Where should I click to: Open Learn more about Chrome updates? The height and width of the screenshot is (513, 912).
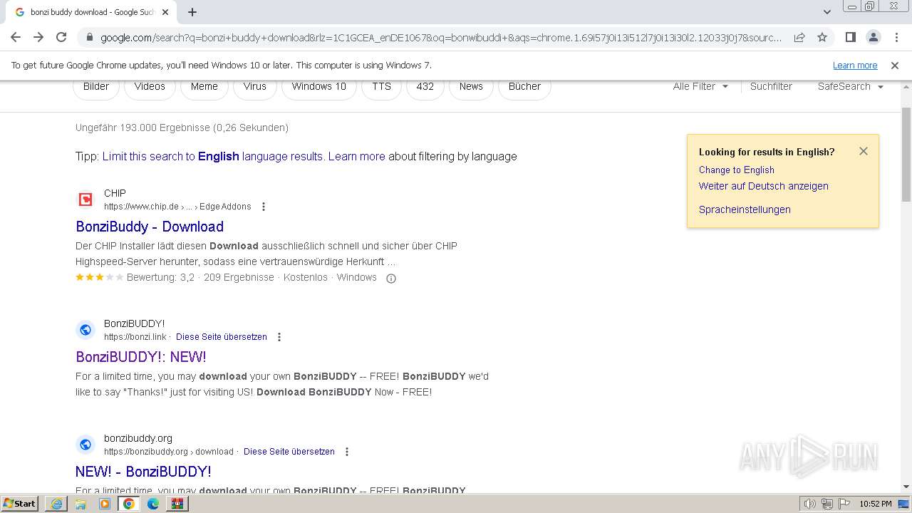coord(855,65)
